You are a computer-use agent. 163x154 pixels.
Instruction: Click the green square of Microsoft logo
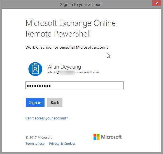pyautogui.click(x=98, y=135)
